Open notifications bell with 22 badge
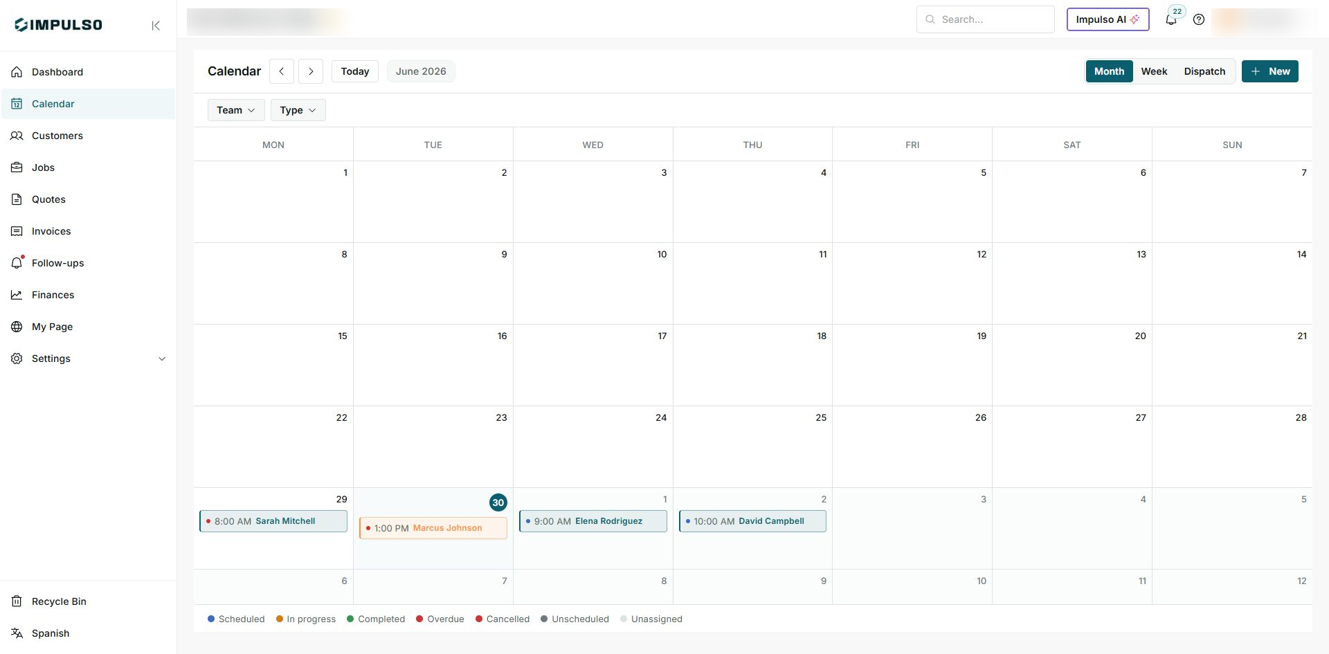Screen dimensions: 1329x654 pyautogui.click(x=1172, y=19)
